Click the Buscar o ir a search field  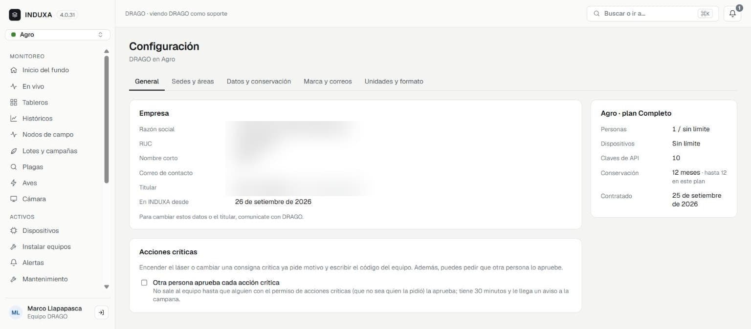point(653,14)
